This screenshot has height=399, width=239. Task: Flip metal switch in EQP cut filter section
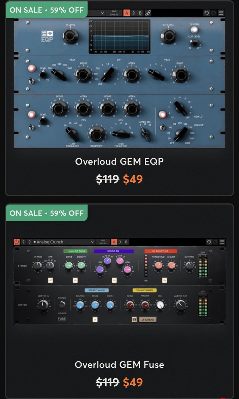pyautogui.click(x=162, y=127)
